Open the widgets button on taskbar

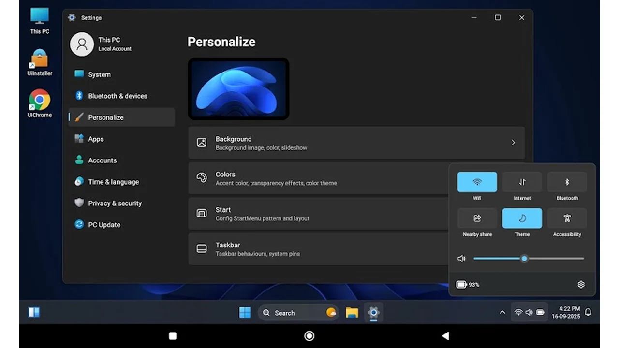[x=34, y=312]
